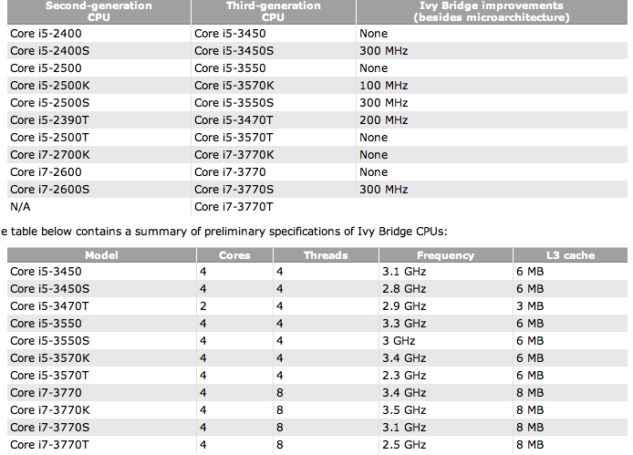Click the "3 MB" L3 cache value

coord(530,306)
